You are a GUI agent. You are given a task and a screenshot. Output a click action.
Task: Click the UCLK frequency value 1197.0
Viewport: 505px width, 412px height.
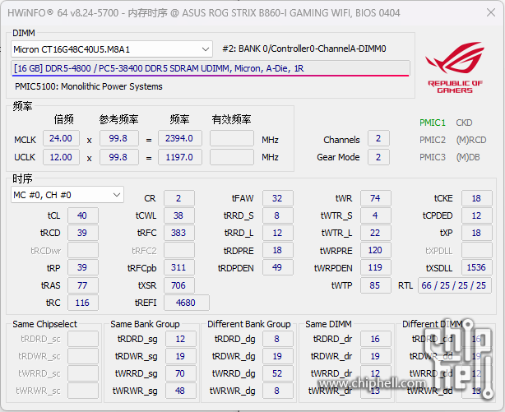click(180, 157)
